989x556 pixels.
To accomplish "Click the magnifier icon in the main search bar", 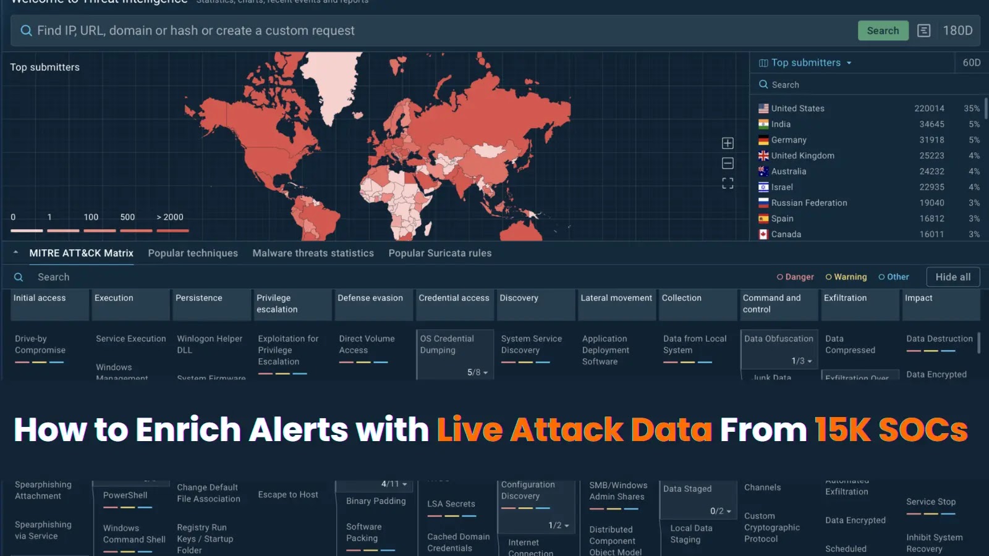I will pyautogui.click(x=26, y=30).
